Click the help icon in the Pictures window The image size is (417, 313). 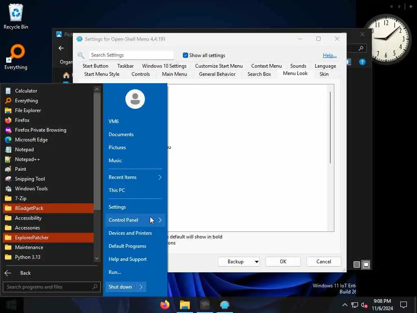pos(362,62)
